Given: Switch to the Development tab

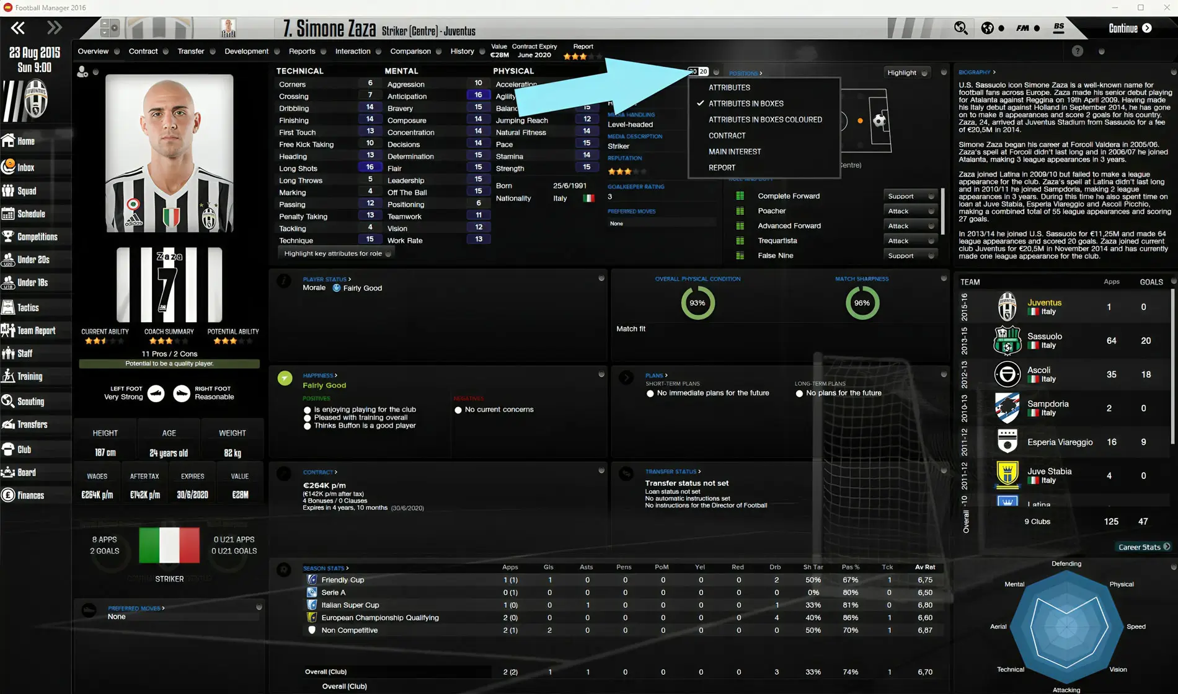Looking at the screenshot, I should (246, 51).
